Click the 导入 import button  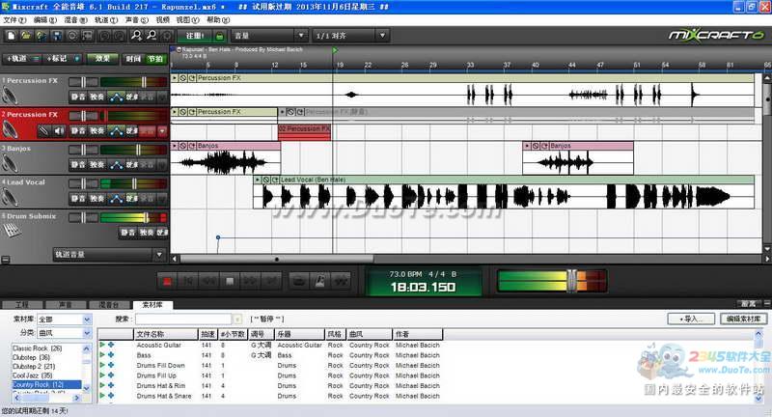pyautogui.click(x=691, y=320)
